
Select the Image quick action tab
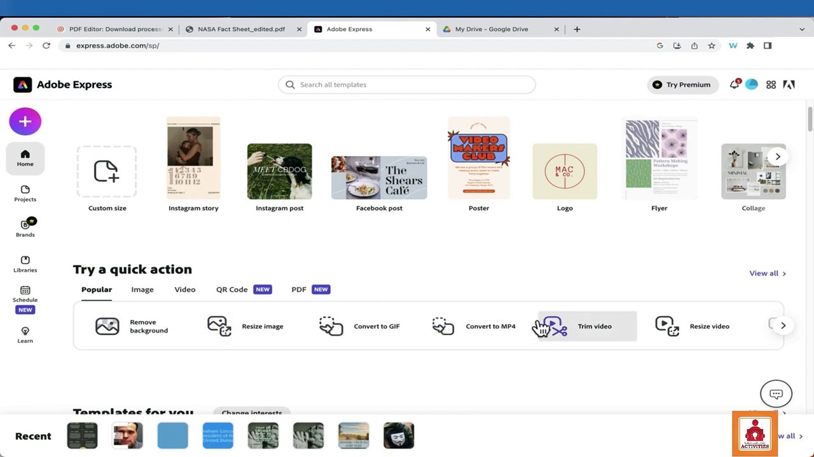coord(142,289)
